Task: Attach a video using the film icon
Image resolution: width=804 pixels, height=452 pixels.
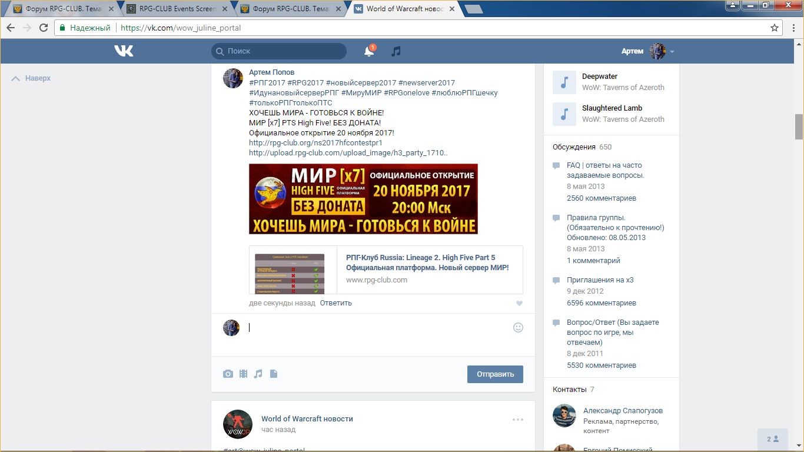Action: coord(243,374)
